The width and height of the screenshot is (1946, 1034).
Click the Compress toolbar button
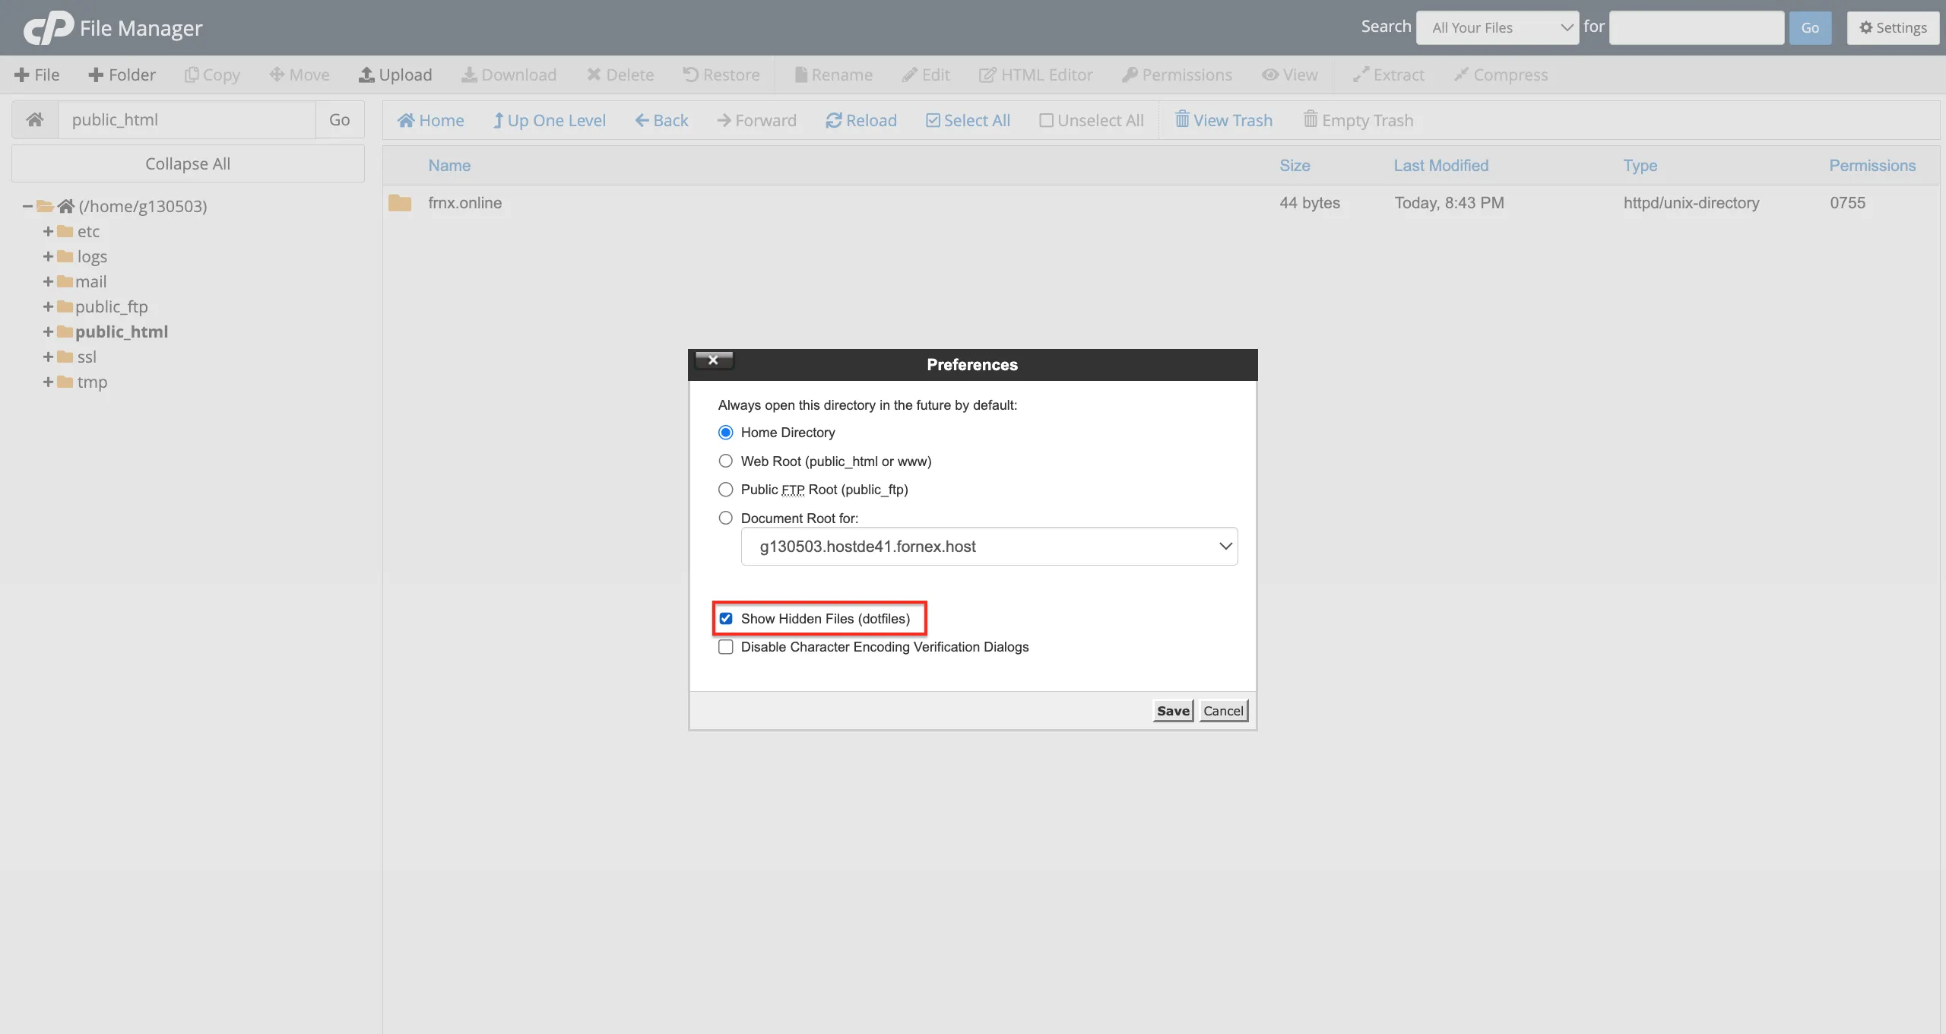point(1501,75)
